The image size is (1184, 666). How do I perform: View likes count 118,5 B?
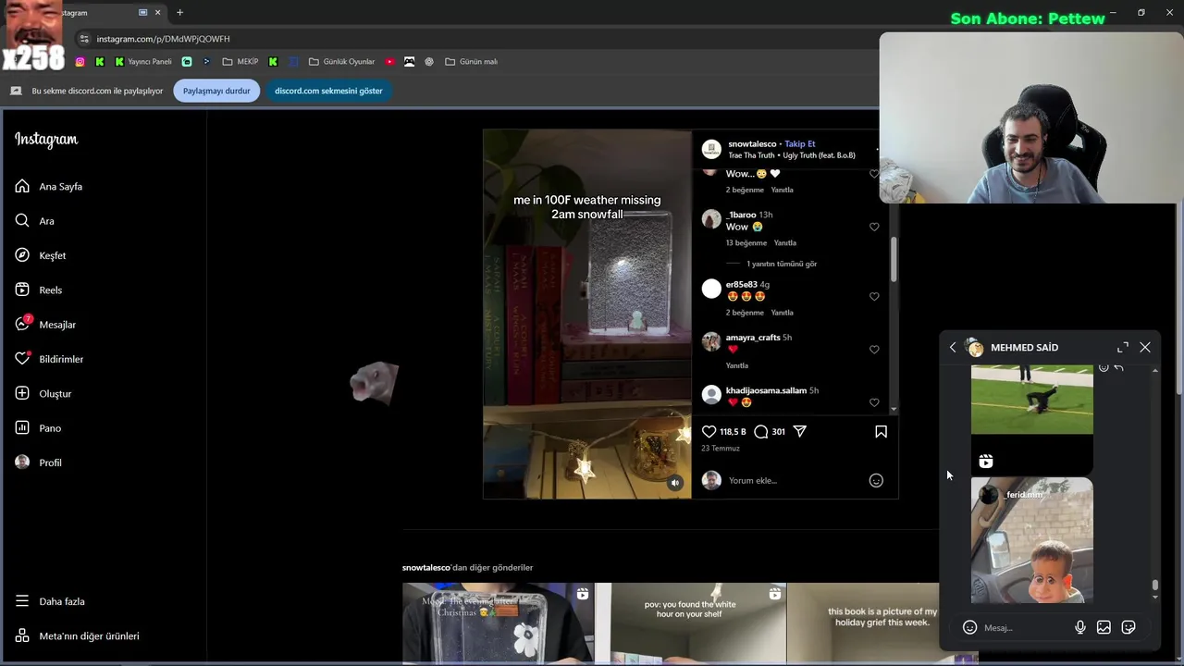tap(733, 432)
